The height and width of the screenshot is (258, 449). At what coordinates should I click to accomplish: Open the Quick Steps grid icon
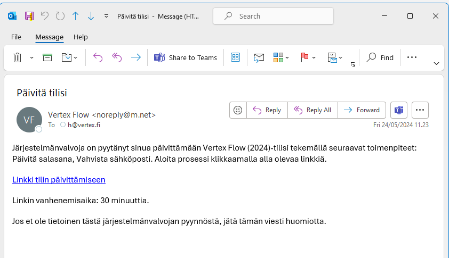click(235, 57)
